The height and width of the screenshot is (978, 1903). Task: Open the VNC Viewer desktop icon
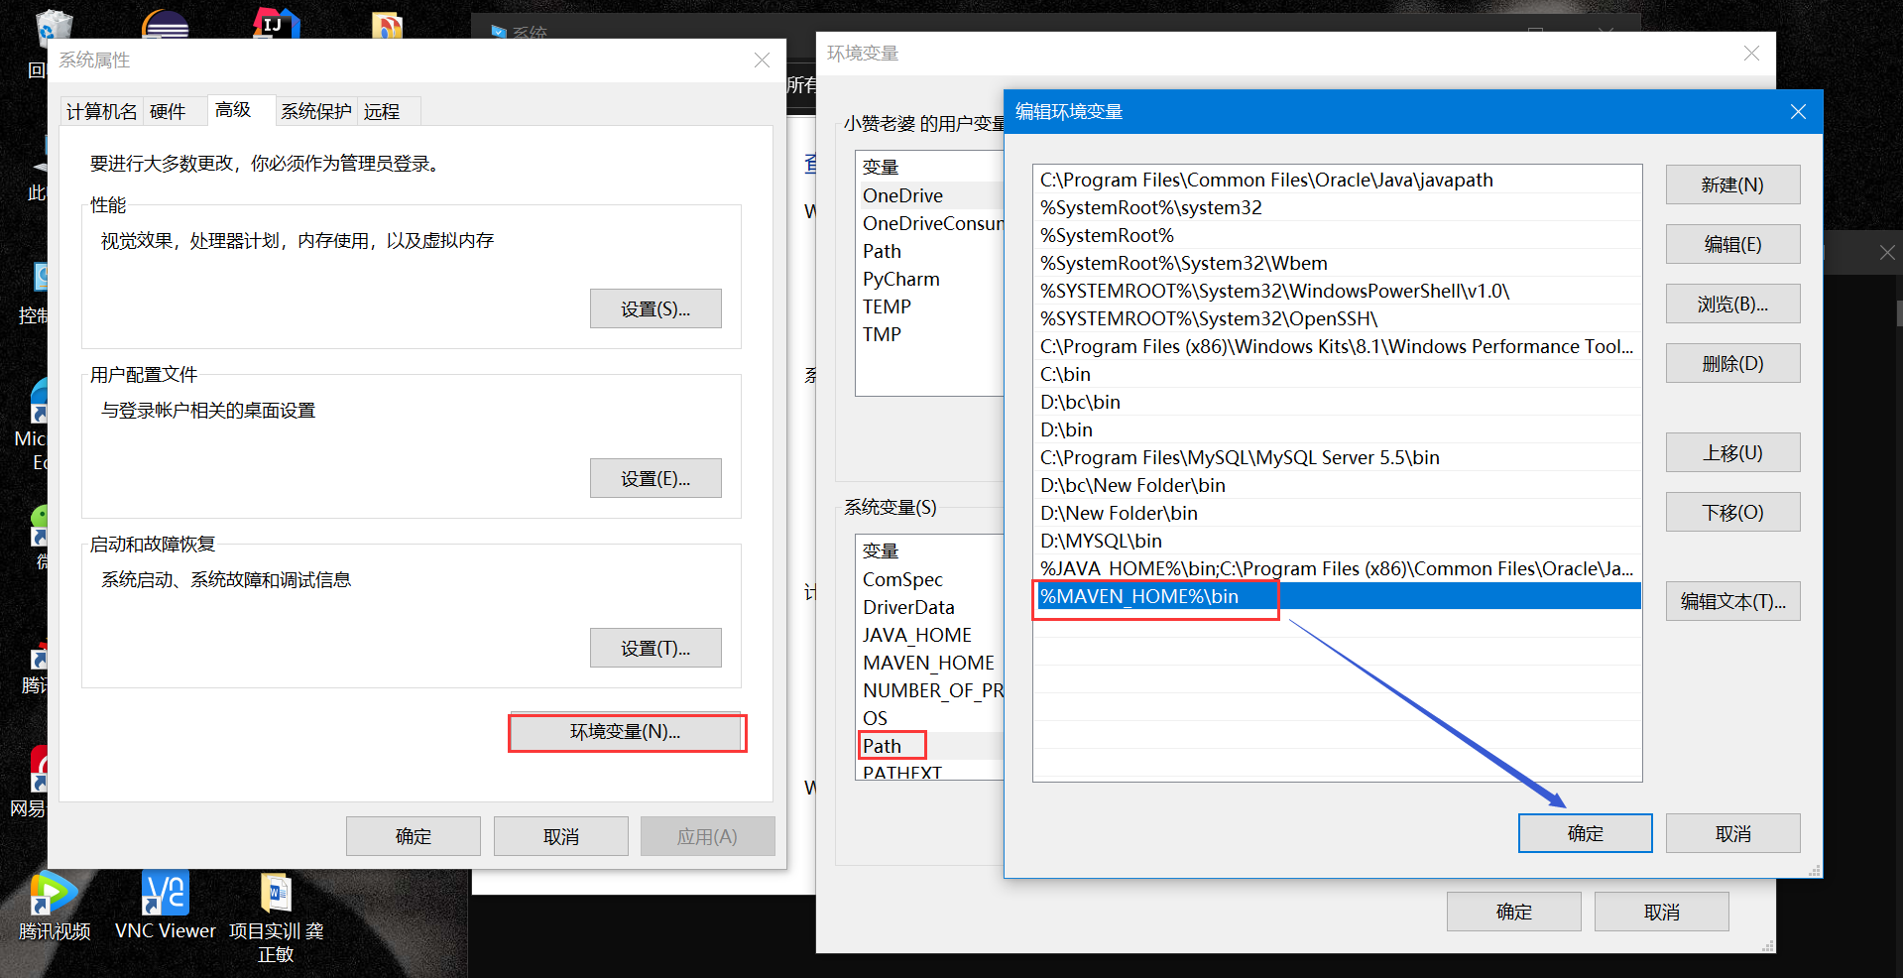[165, 905]
